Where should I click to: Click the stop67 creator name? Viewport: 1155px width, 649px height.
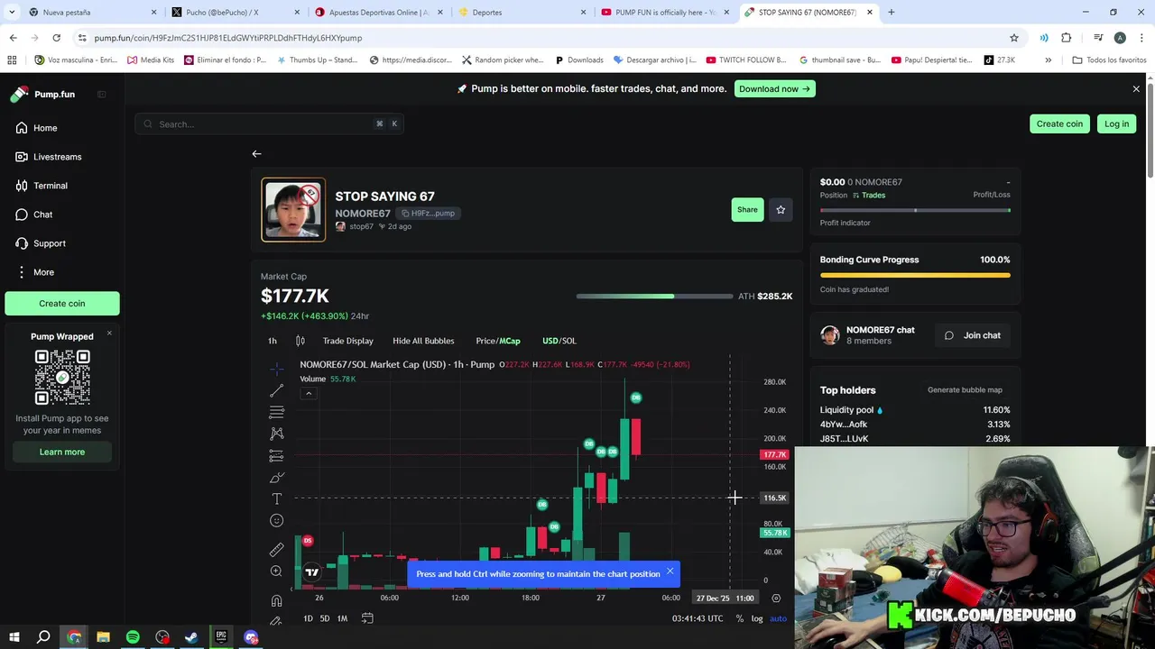361,226
